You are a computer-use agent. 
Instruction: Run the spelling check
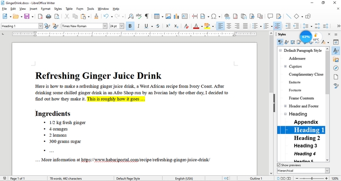(138, 16)
